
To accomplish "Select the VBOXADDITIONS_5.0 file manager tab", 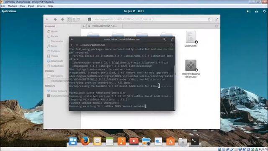I will coord(104,26).
